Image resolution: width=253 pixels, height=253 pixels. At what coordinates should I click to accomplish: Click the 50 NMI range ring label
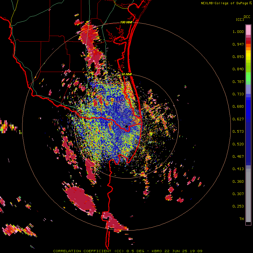(x=126, y=74)
